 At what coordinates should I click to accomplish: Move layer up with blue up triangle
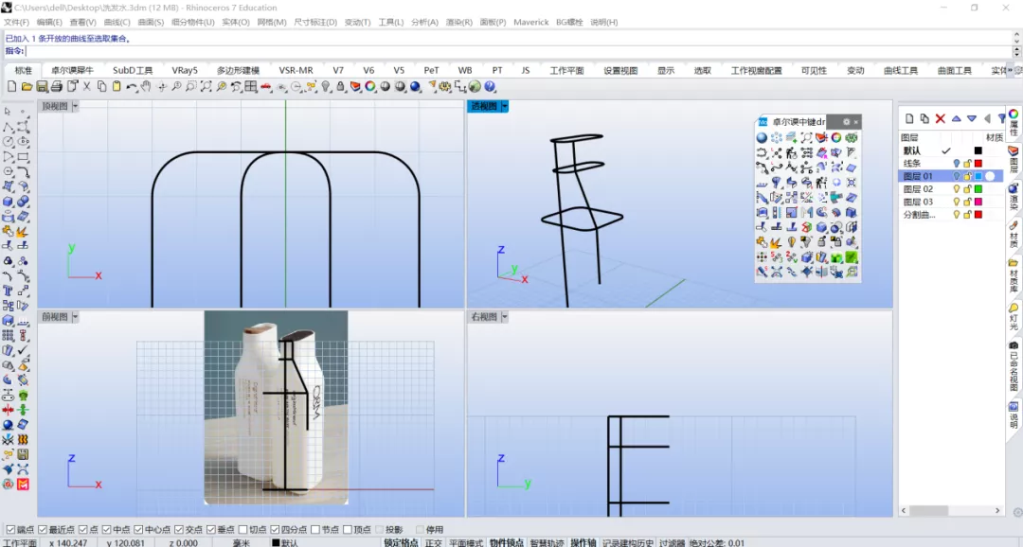click(x=956, y=118)
